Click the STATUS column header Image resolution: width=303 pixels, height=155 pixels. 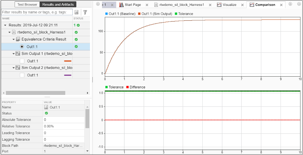[78, 19]
